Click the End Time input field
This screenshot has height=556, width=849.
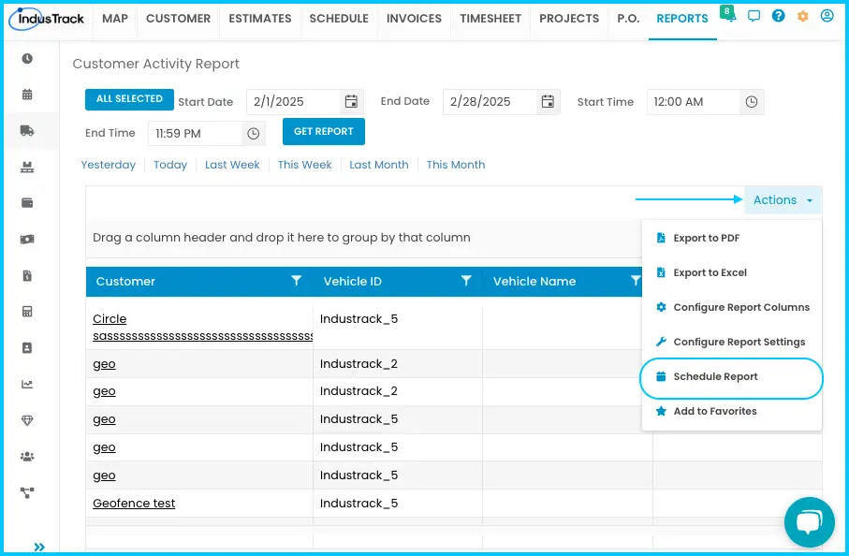[x=195, y=133]
